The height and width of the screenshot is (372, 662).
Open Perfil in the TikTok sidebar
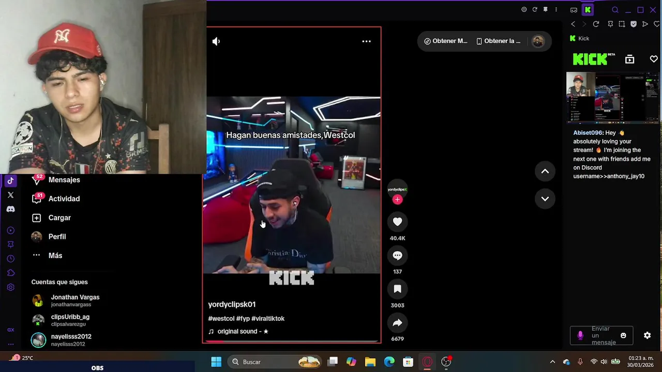49,237
